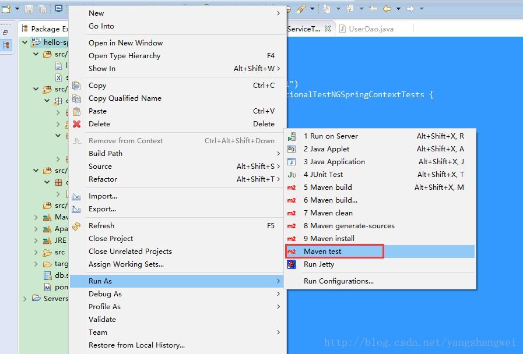523x354 pixels.
Task: Click the New wizard icon in the toolbar
Action: coord(7,8)
